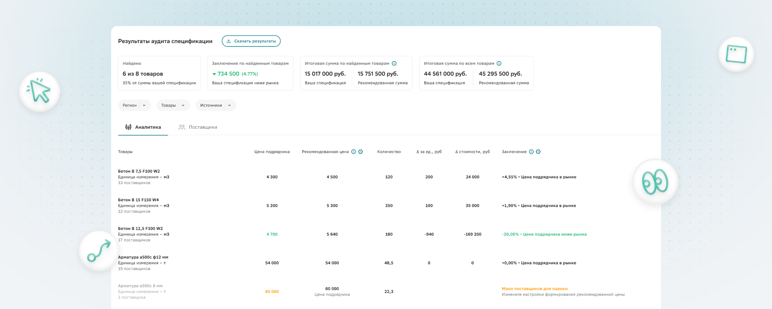Click the 15 017 000 руб. total
This screenshot has height=309, width=772.
coord(325,74)
